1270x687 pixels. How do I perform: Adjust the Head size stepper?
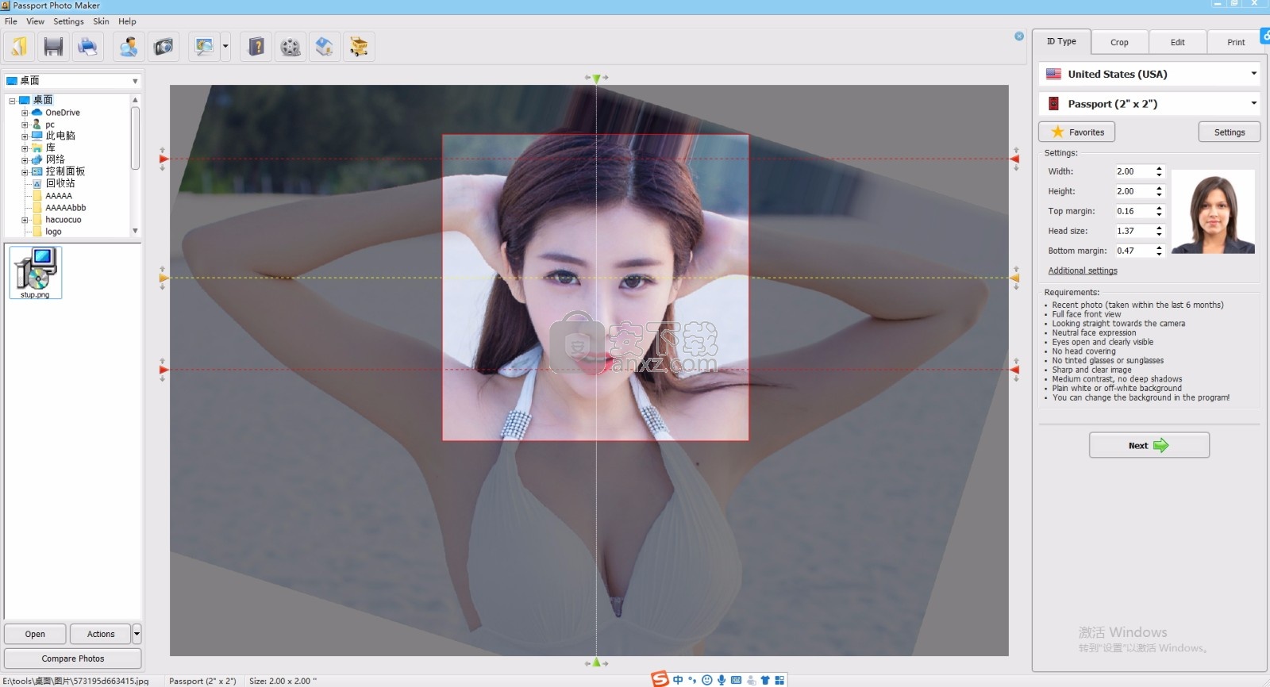pos(1159,231)
